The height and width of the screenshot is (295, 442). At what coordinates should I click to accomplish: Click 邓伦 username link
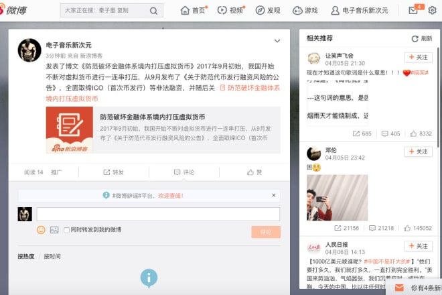point(331,150)
